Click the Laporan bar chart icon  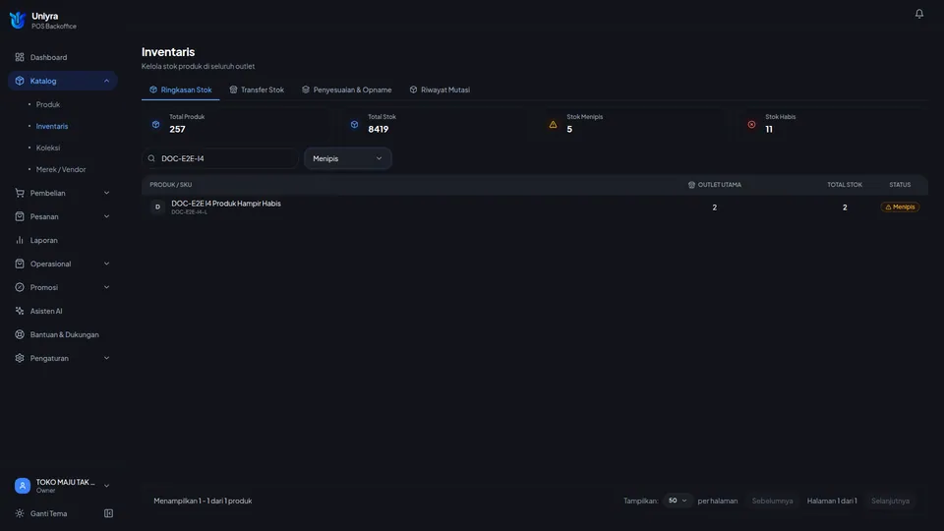click(x=20, y=240)
